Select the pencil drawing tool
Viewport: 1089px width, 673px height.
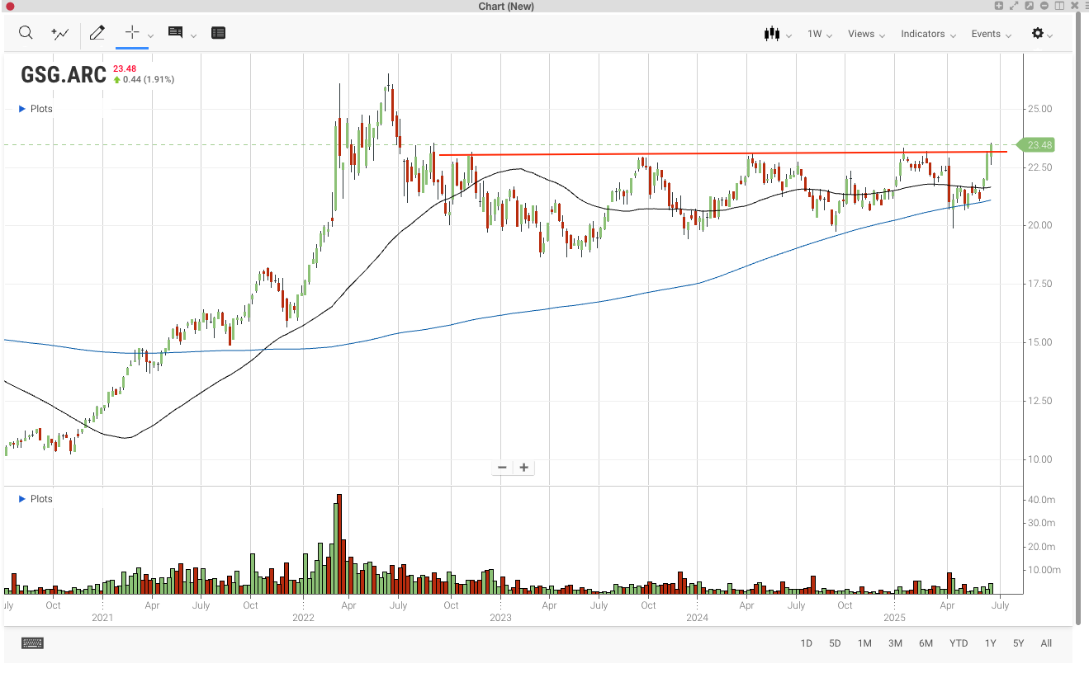click(x=97, y=33)
